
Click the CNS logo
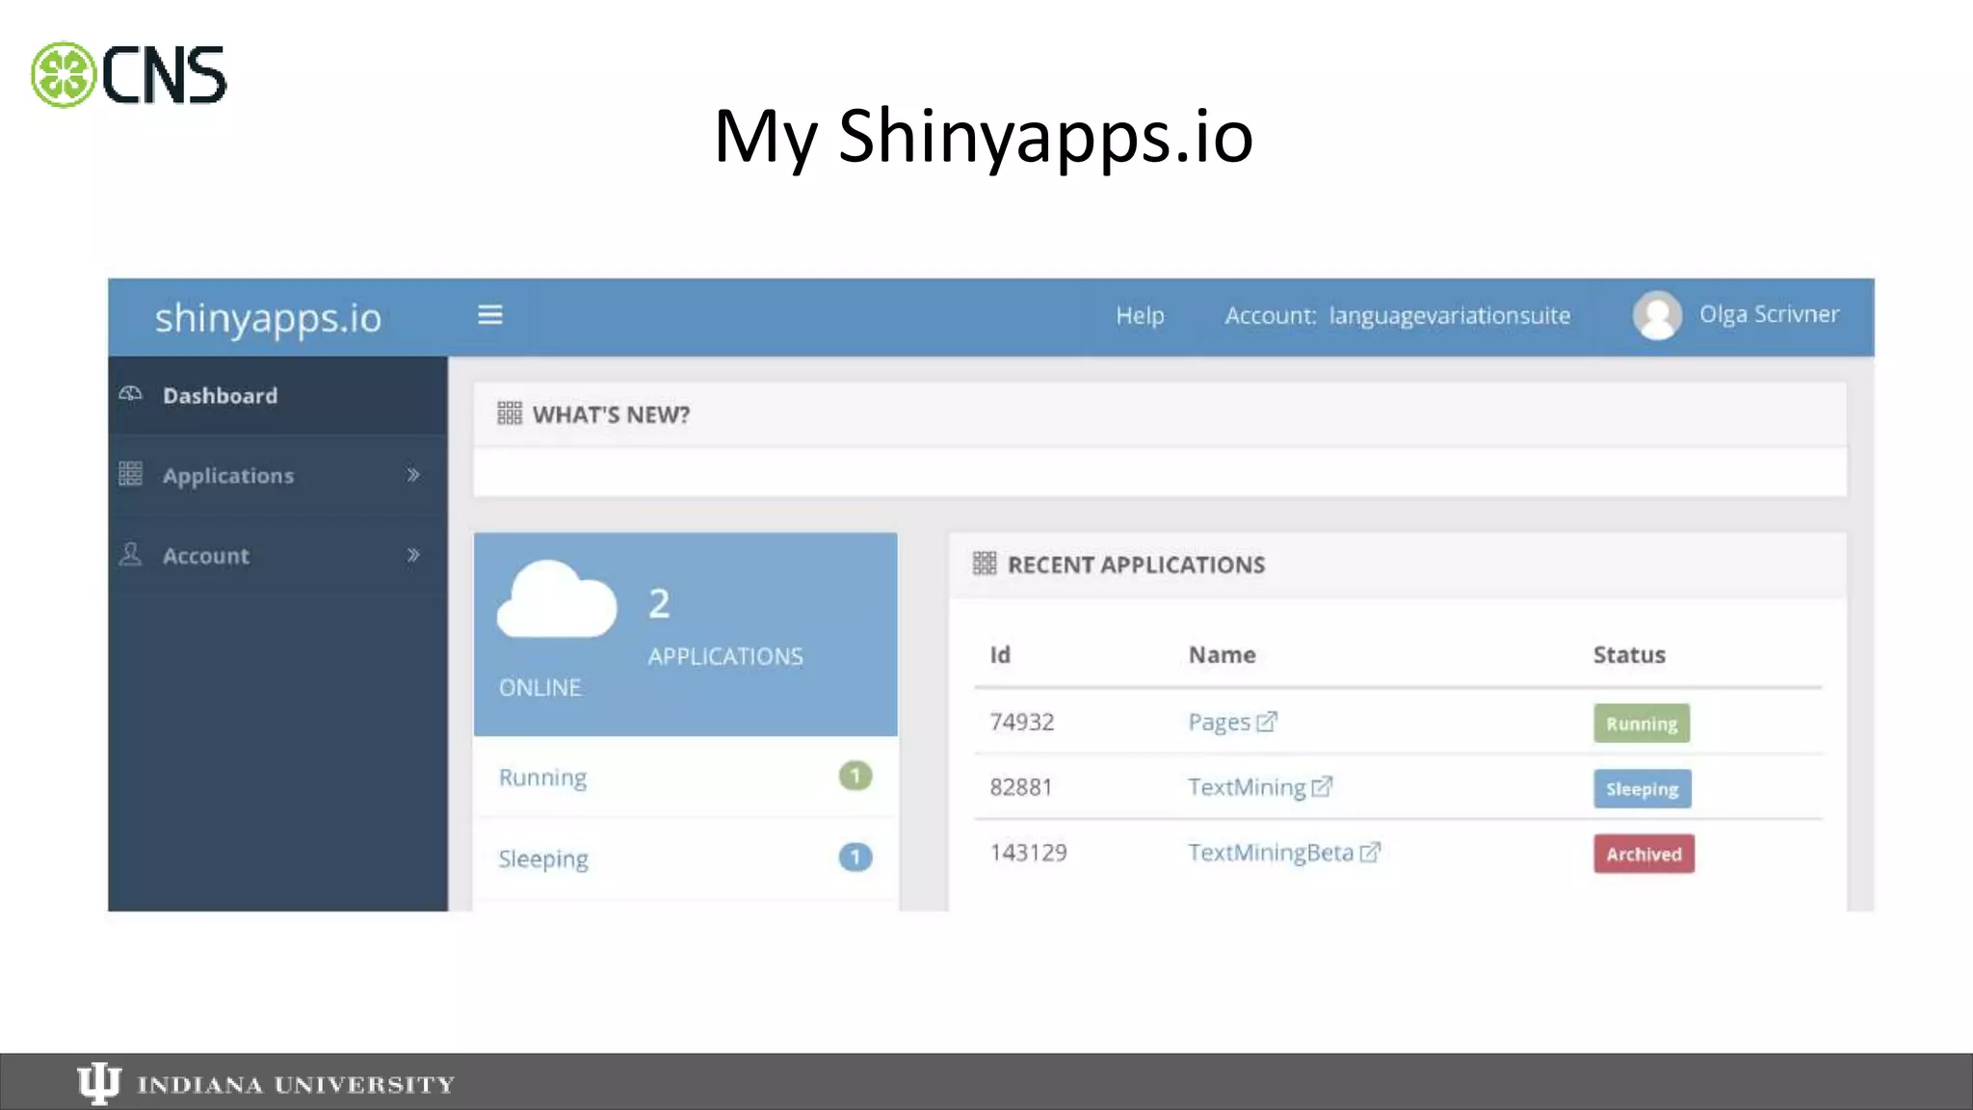click(129, 74)
